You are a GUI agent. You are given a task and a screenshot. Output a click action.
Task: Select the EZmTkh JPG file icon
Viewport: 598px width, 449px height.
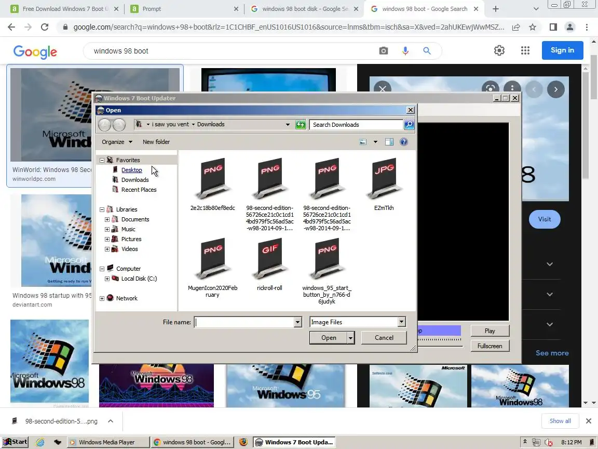[384, 179]
